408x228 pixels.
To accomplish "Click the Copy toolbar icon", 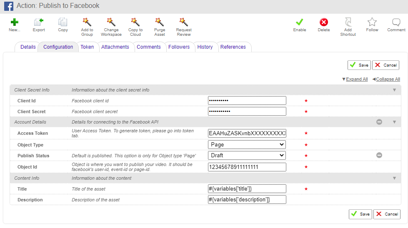I will tap(63, 22).
